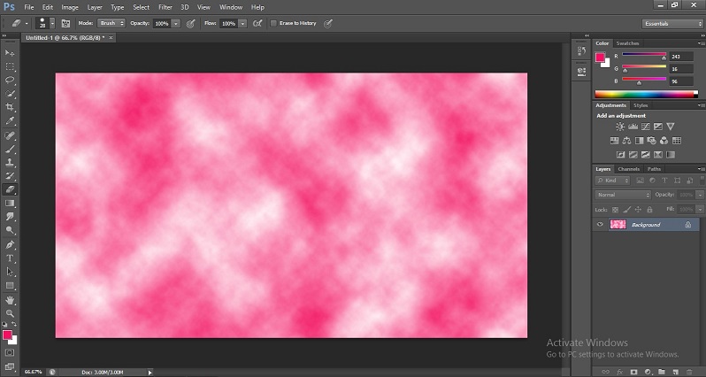The width and height of the screenshot is (706, 377).
Task: Open the Flow dropdown arrow in options bar
Action: tap(242, 23)
